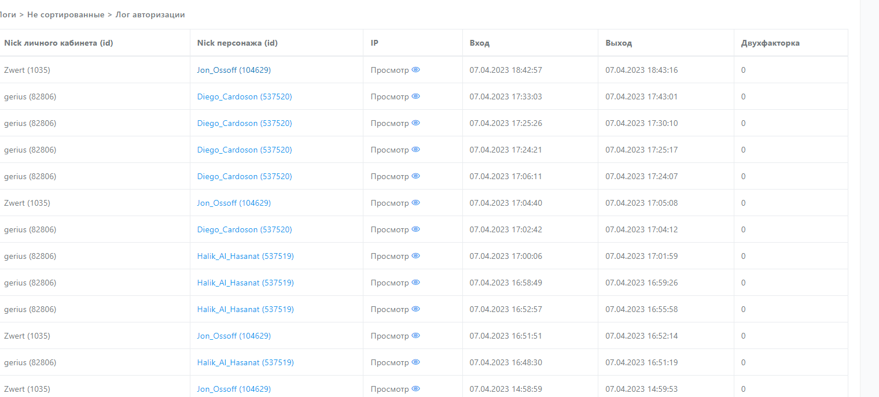Open Diego_Cardoson link in the 17:33:03 row
This screenshot has height=397, width=879.
click(244, 97)
